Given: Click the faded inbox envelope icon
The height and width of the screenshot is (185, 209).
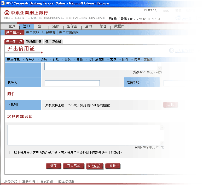Looking at the screenshot, I should pyautogui.click(x=178, y=18).
